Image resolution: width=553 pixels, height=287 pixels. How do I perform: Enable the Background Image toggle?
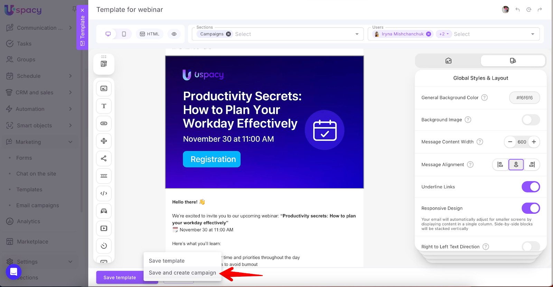point(531,120)
